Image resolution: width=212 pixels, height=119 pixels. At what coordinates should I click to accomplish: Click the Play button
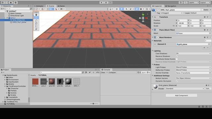[101, 2]
